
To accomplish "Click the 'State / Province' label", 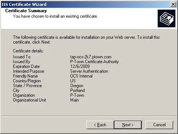I will (x=27, y=86).
